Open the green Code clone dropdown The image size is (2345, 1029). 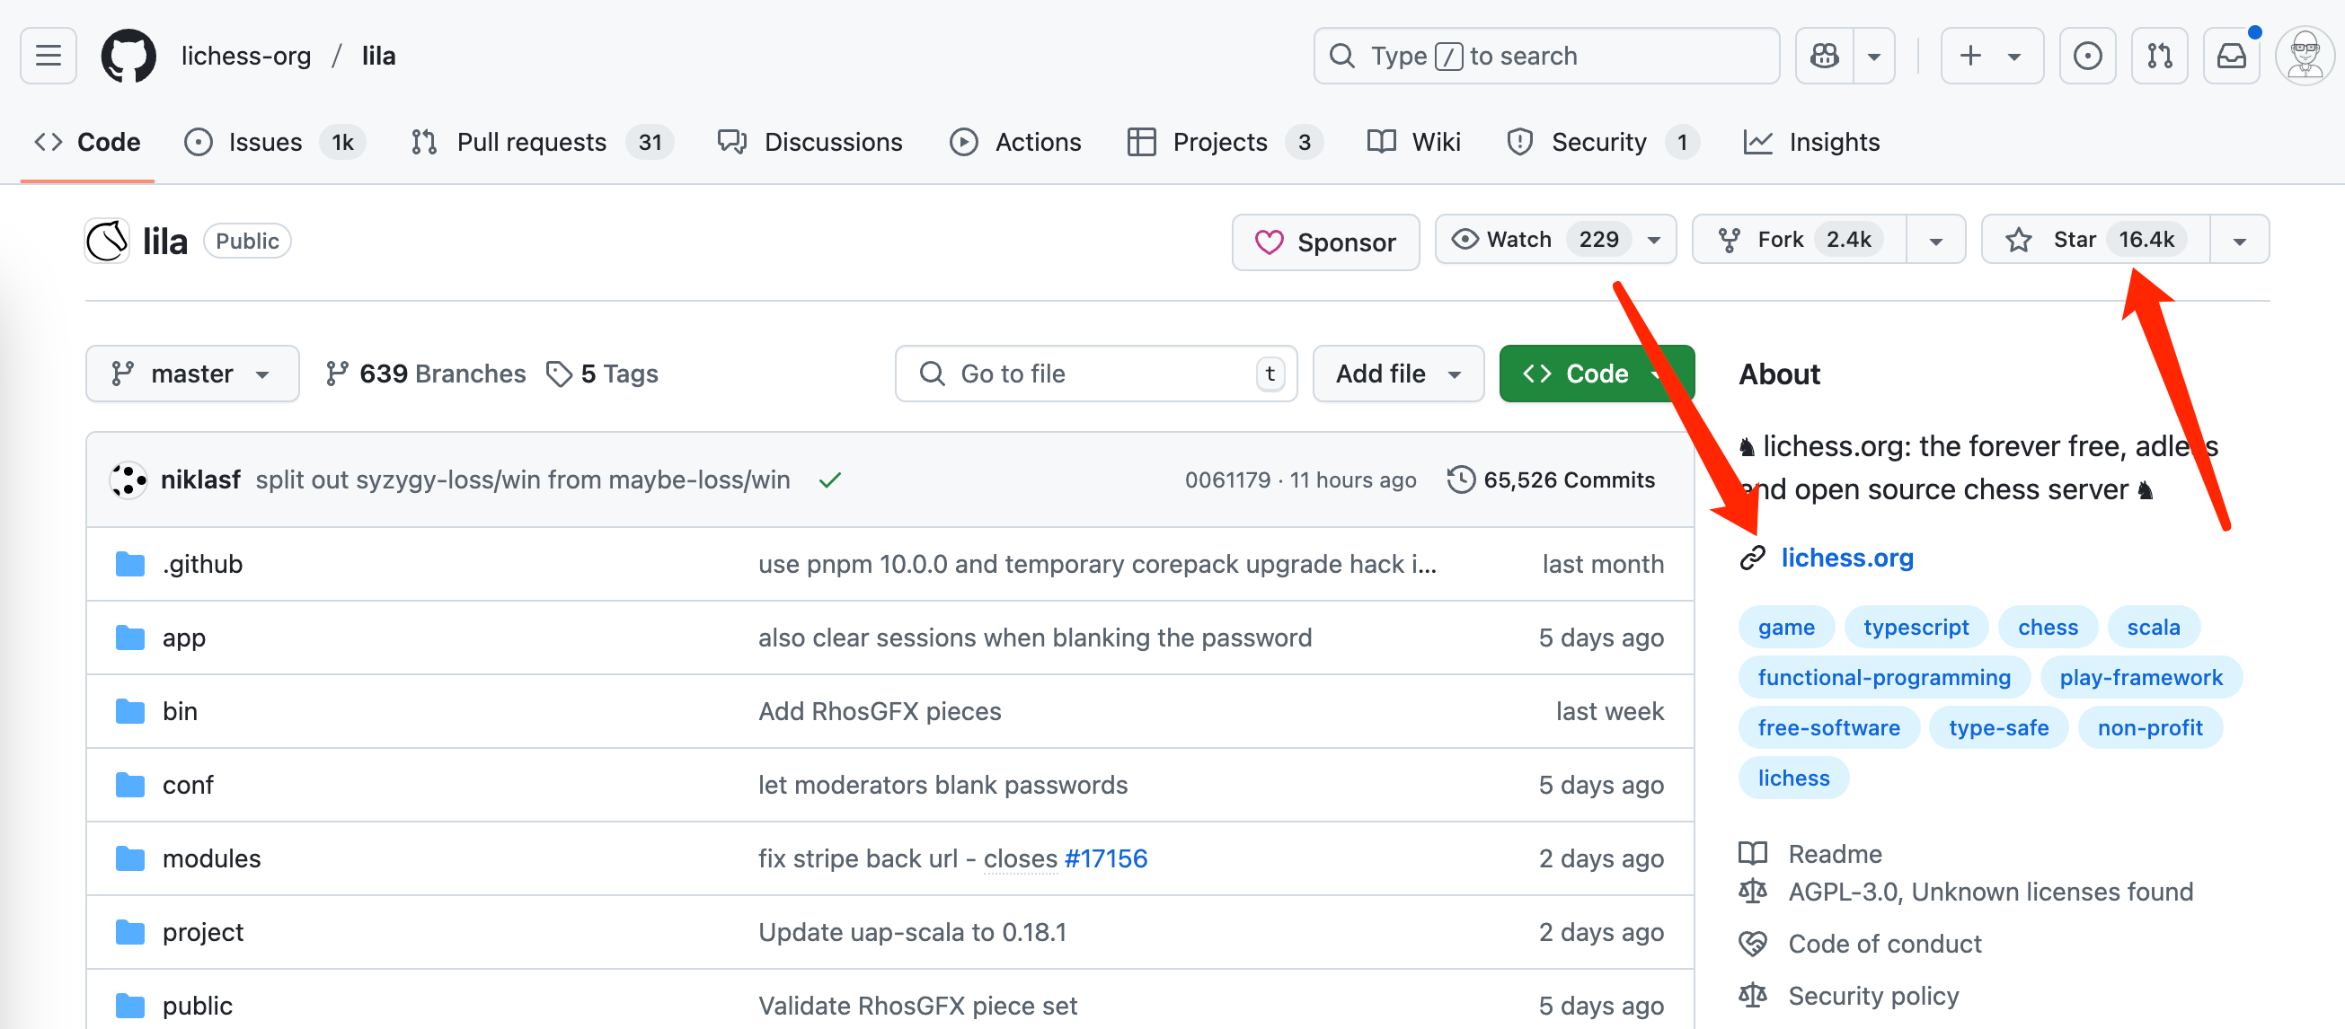coord(1597,373)
